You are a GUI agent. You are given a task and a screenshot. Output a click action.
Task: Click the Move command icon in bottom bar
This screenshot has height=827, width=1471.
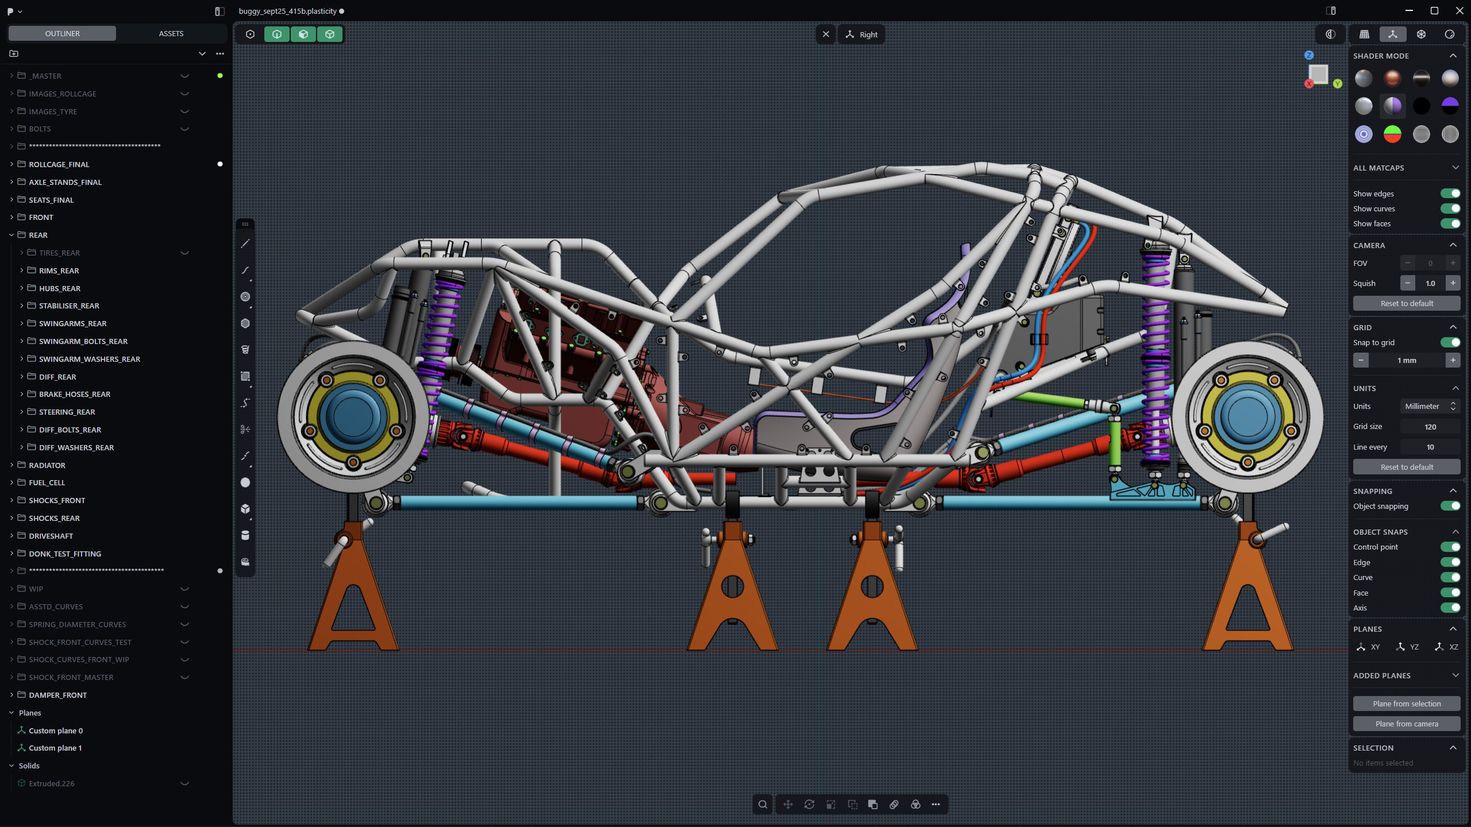[x=788, y=805]
